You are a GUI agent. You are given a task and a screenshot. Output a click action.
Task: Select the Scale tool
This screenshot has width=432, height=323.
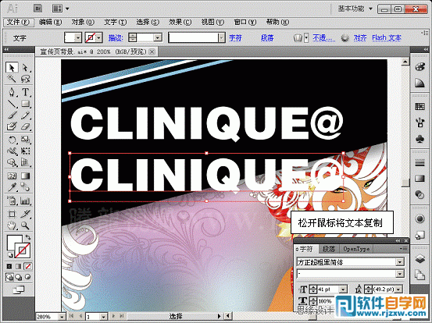click(x=25, y=140)
